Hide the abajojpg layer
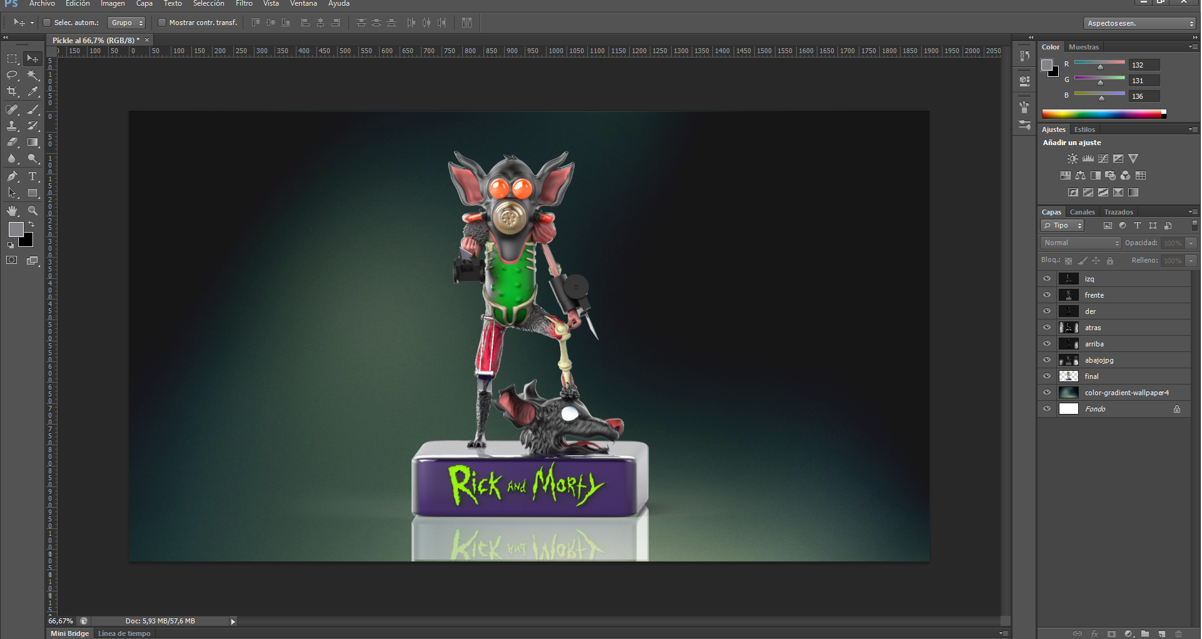Screen dimensions: 1202x639 point(1047,360)
